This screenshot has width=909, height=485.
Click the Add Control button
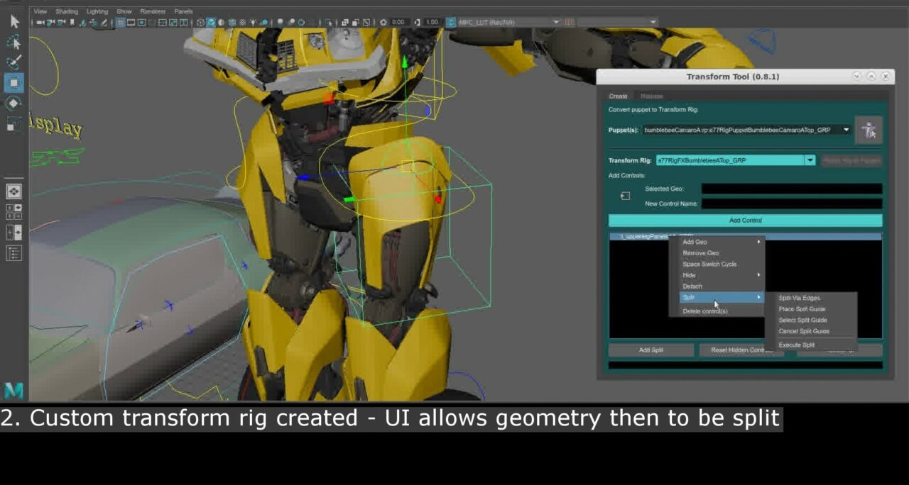(746, 221)
